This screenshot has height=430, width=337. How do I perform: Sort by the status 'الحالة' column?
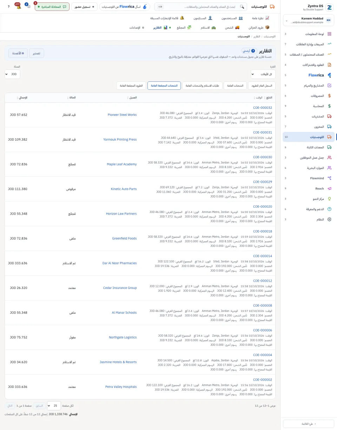(71, 98)
